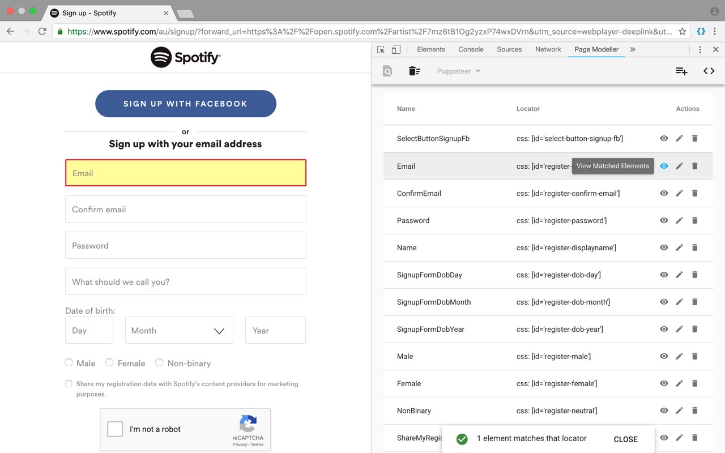Delete the SignupFormDobDay row
This screenshot has height=453, width=725.
[x=695, y=275]
